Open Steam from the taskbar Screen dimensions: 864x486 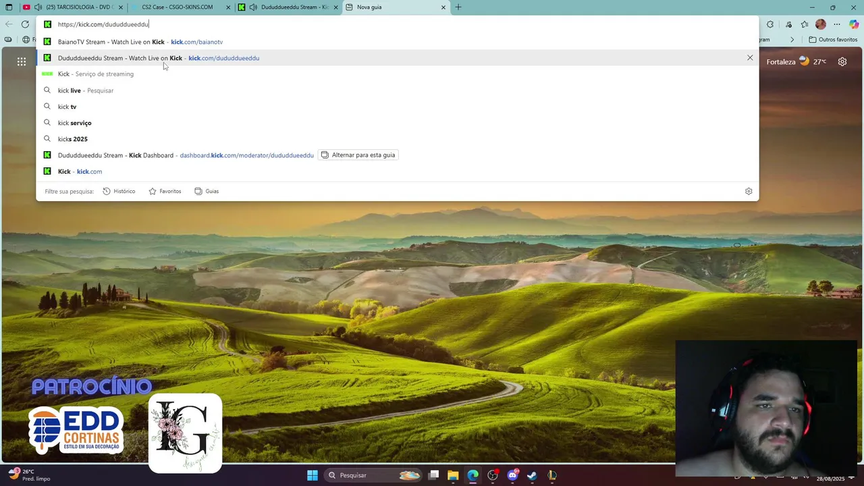tap(532, 475)
